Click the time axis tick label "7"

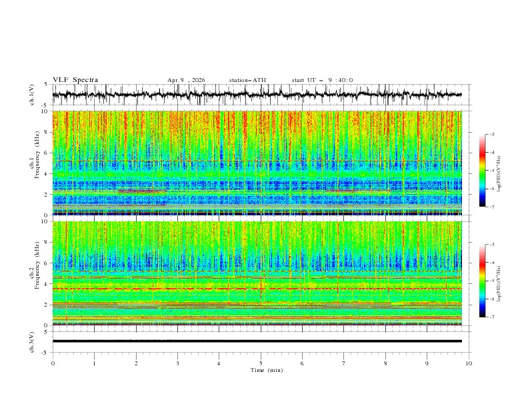tap(344, 363)
